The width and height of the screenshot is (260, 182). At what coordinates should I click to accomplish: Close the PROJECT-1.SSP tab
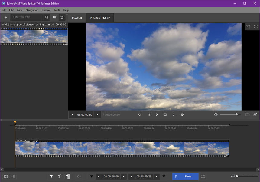(x=112, y=15)
